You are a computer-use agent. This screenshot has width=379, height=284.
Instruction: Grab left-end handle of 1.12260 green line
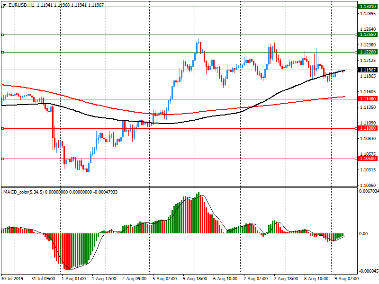(3, 52)
